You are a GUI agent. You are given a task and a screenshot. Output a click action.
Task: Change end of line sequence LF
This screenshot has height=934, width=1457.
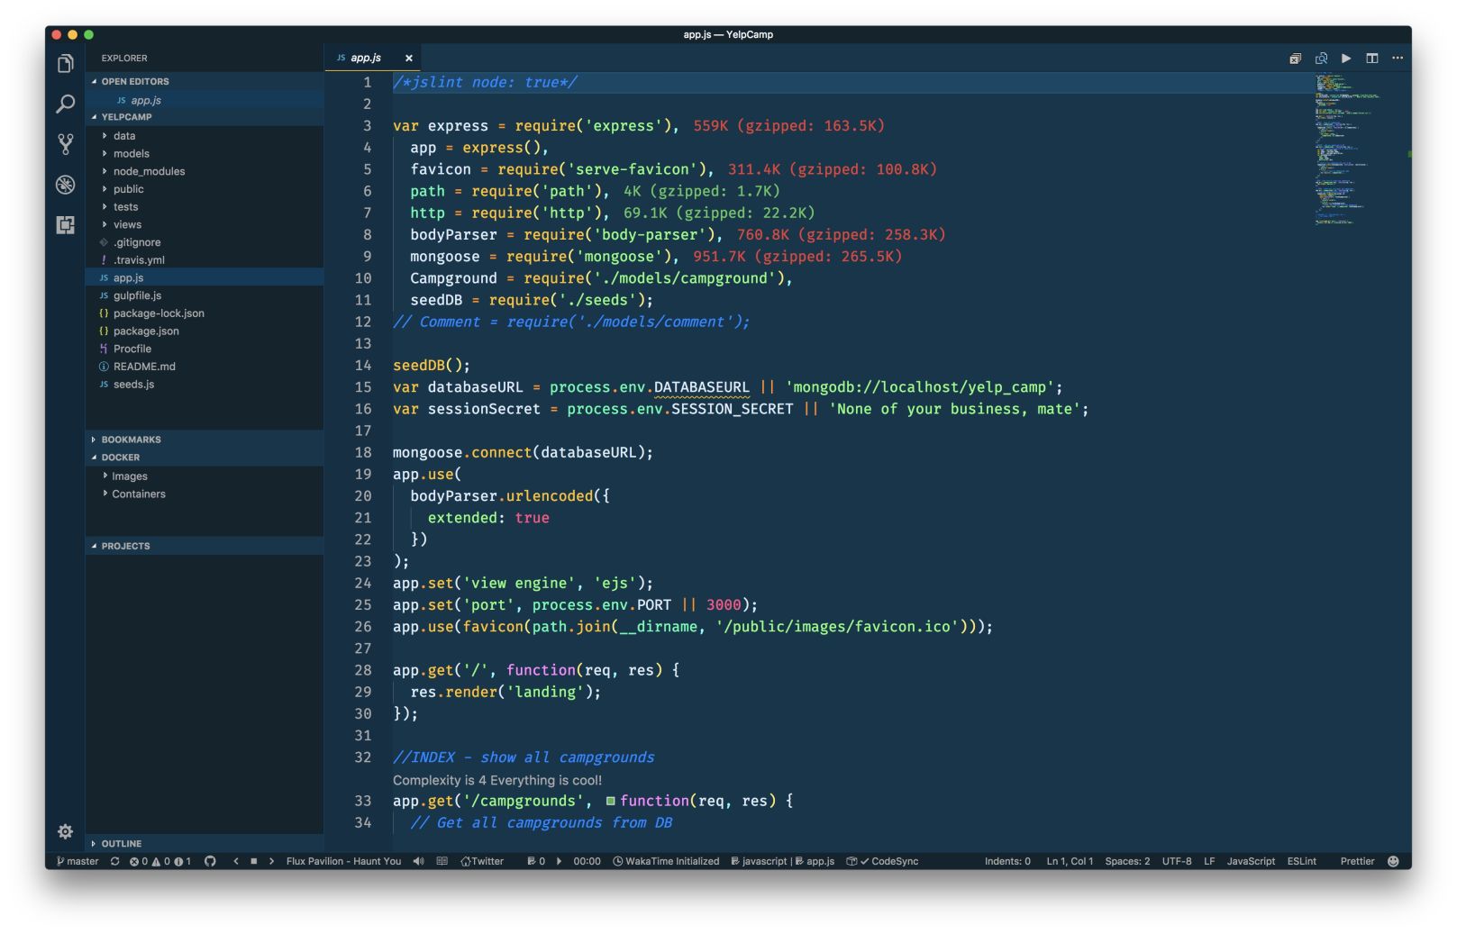click(1209, 861)
